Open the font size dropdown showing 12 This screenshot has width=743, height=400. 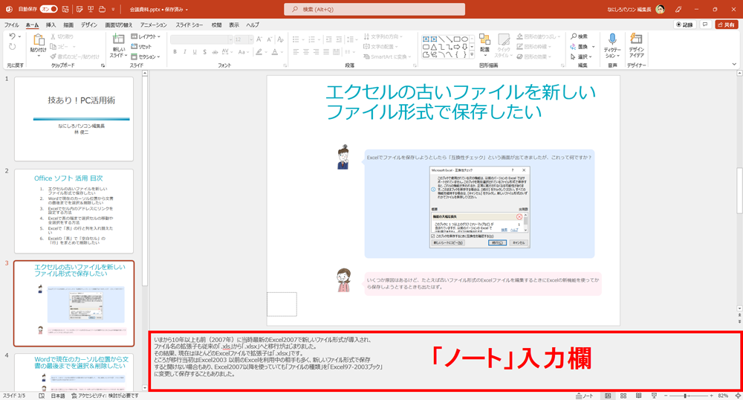[251, 39]
